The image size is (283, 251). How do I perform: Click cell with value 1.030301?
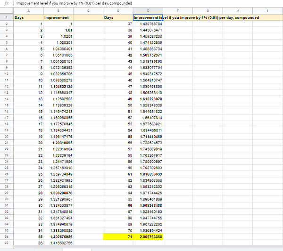(x=58, y=42)
